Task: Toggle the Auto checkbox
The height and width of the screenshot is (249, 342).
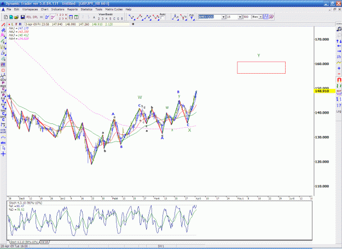Action: point(163,18)
